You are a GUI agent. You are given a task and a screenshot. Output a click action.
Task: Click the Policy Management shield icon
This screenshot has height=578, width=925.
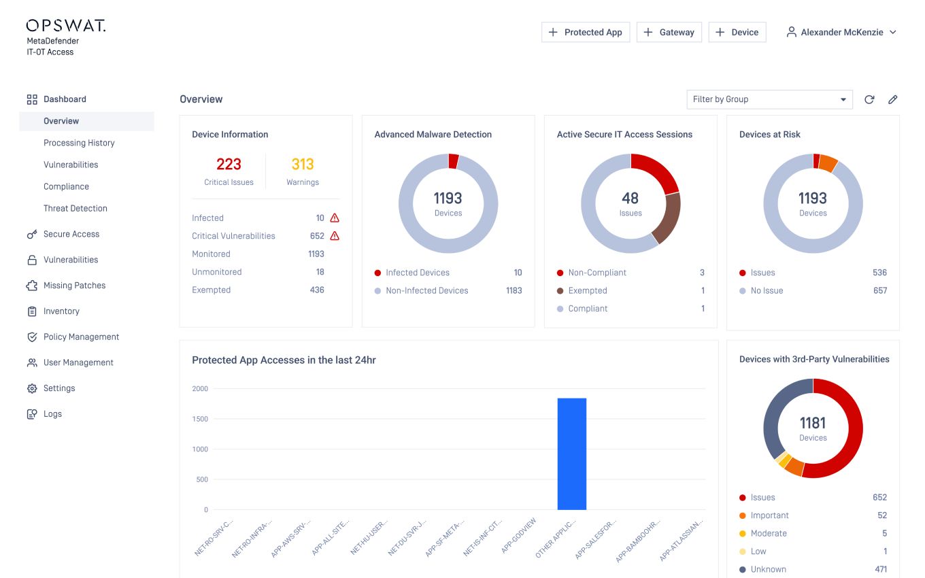click(32, 337)
